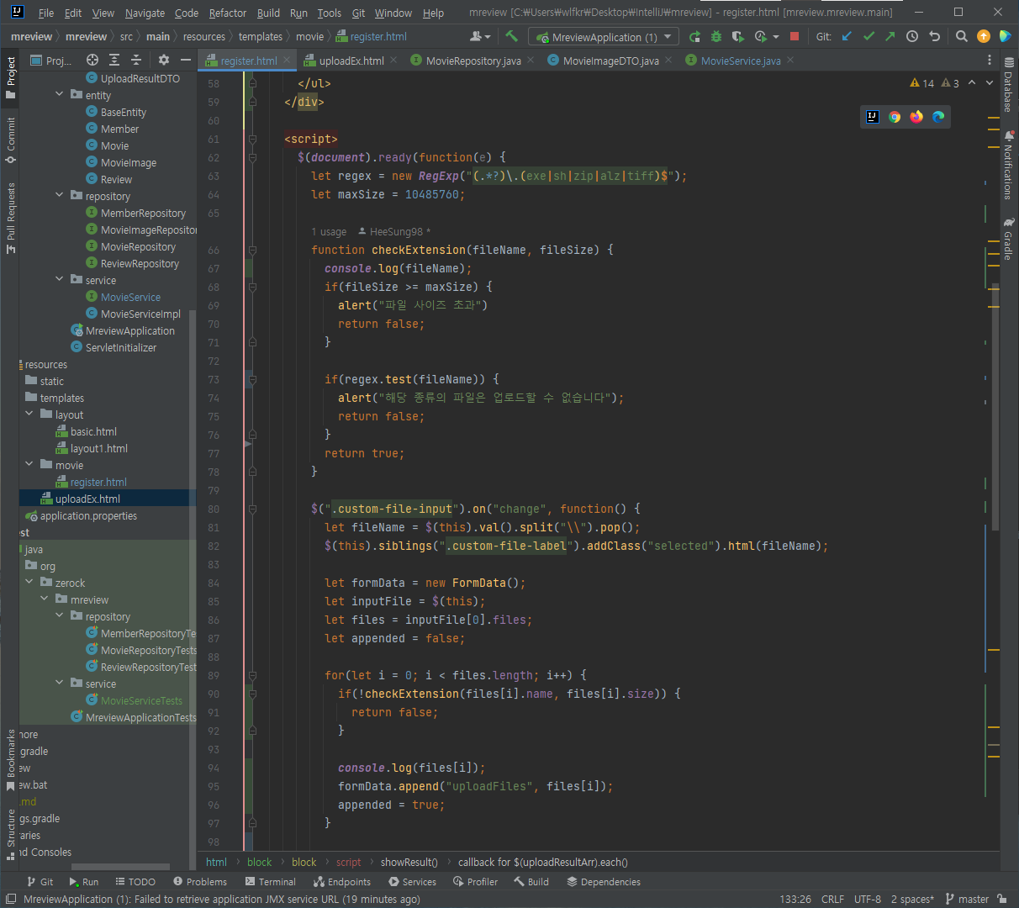Click the 14 warnings inspection indicator
The image size is (1019, 908).
(x=922, y=83)
